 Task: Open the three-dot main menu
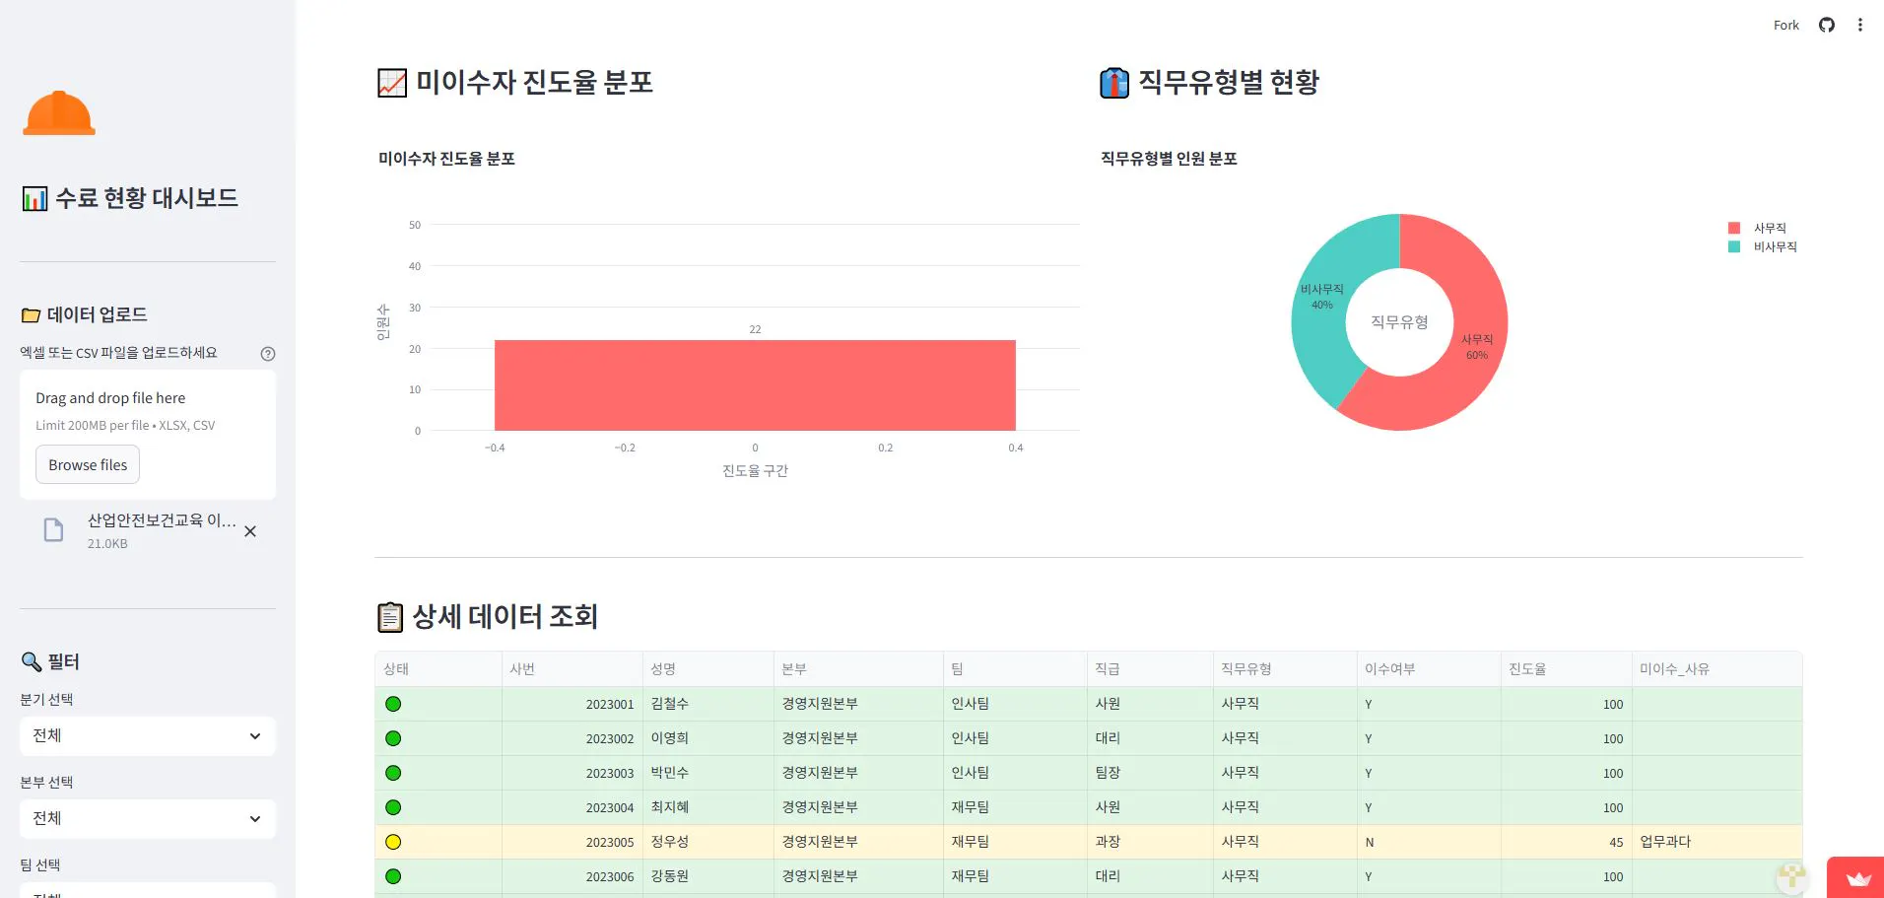tap(1859, 25)
